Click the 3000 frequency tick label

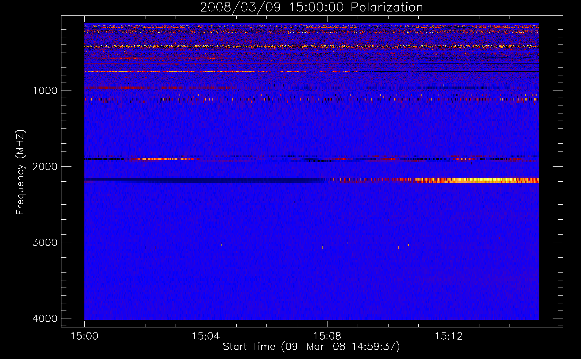coord(45,242)
